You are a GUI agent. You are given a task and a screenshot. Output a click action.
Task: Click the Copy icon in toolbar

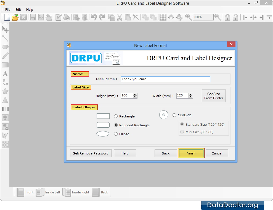(x=112, y=17)
